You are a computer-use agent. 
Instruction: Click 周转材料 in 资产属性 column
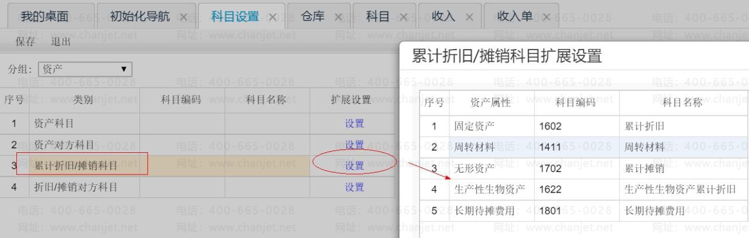point(475,148)
